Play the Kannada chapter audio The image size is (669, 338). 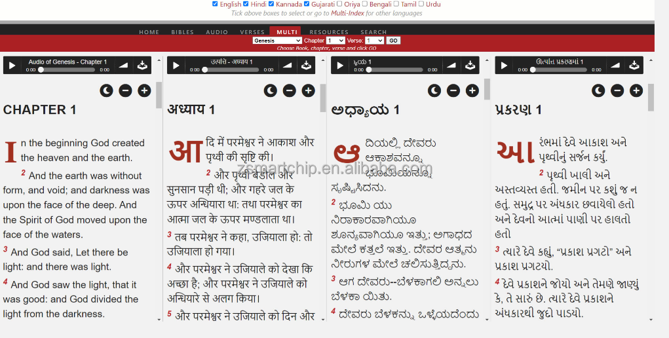coord(339,66)
